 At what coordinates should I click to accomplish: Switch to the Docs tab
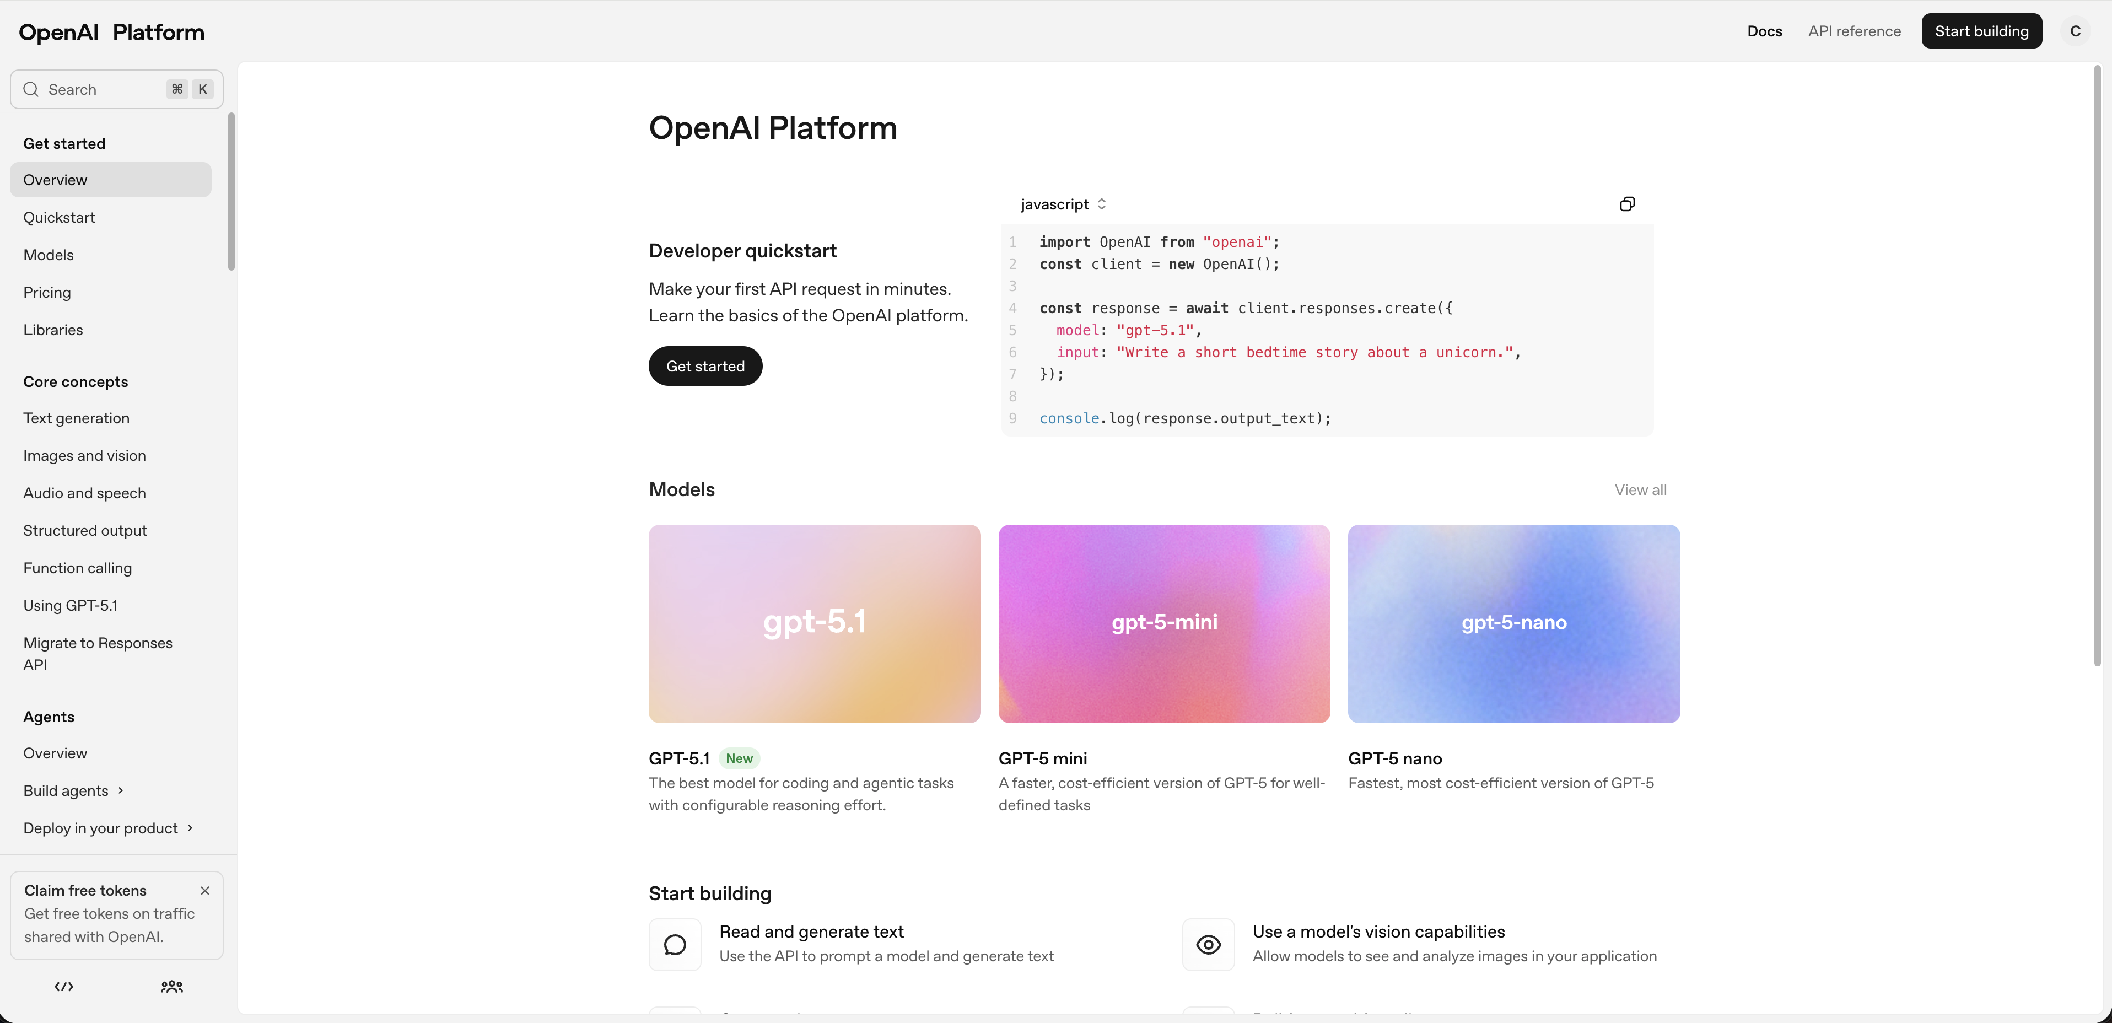point(1764,31)
